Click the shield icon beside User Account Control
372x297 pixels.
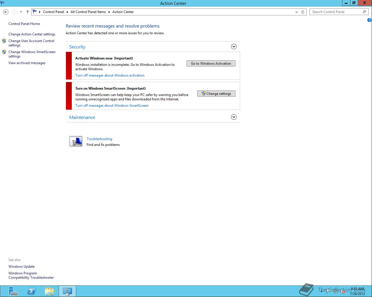pyautogui.click(x=4, y=41)
